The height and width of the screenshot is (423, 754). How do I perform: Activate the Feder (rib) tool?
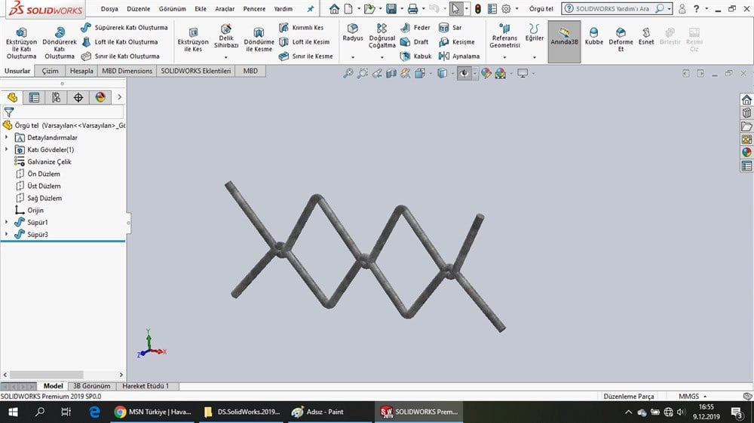[415, 28]
